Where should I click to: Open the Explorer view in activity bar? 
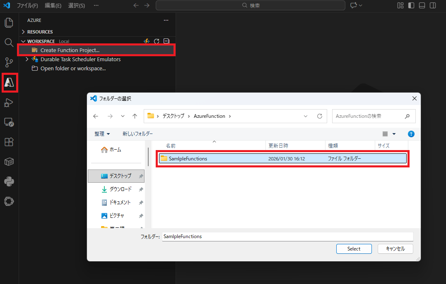tap(9, 23)
